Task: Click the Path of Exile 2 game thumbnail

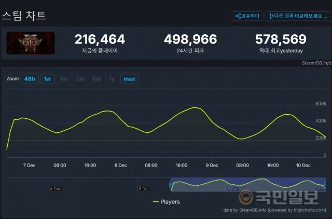Action: [x=31, y=43]
